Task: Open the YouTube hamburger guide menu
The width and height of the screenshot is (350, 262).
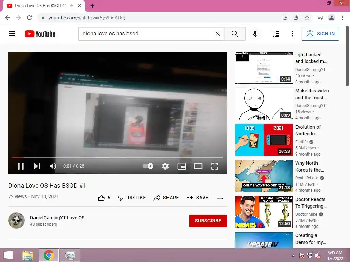Action: point(12,34)
